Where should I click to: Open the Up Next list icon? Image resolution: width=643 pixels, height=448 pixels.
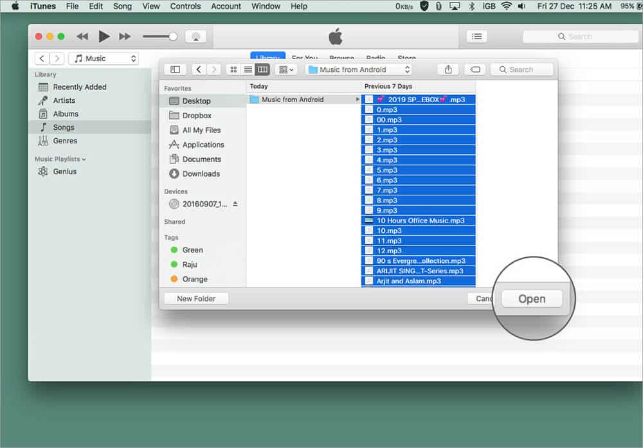[476, 37]
